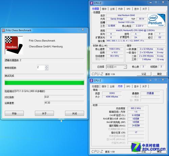169x156 pixels.
Task: Click the Fritz Chess Benchmark title icon
Action: coord(3,30)
